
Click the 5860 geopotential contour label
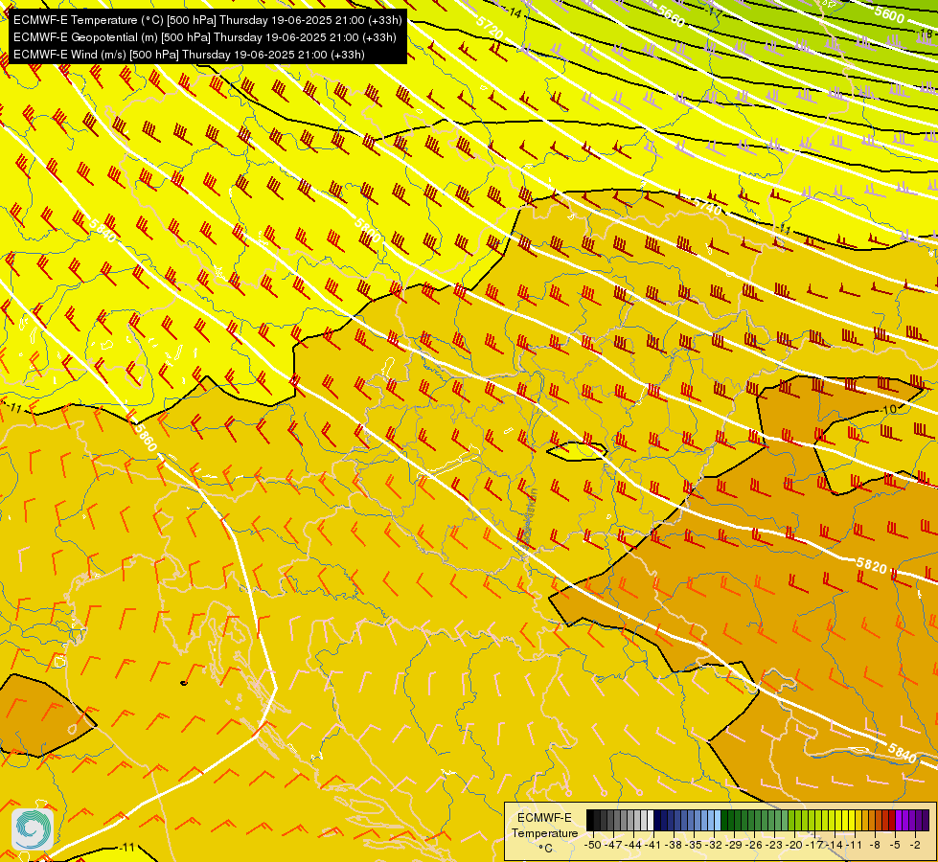tap(146, 438)
